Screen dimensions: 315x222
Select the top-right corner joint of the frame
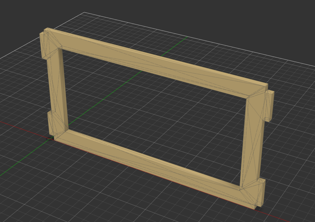(258, 91)
